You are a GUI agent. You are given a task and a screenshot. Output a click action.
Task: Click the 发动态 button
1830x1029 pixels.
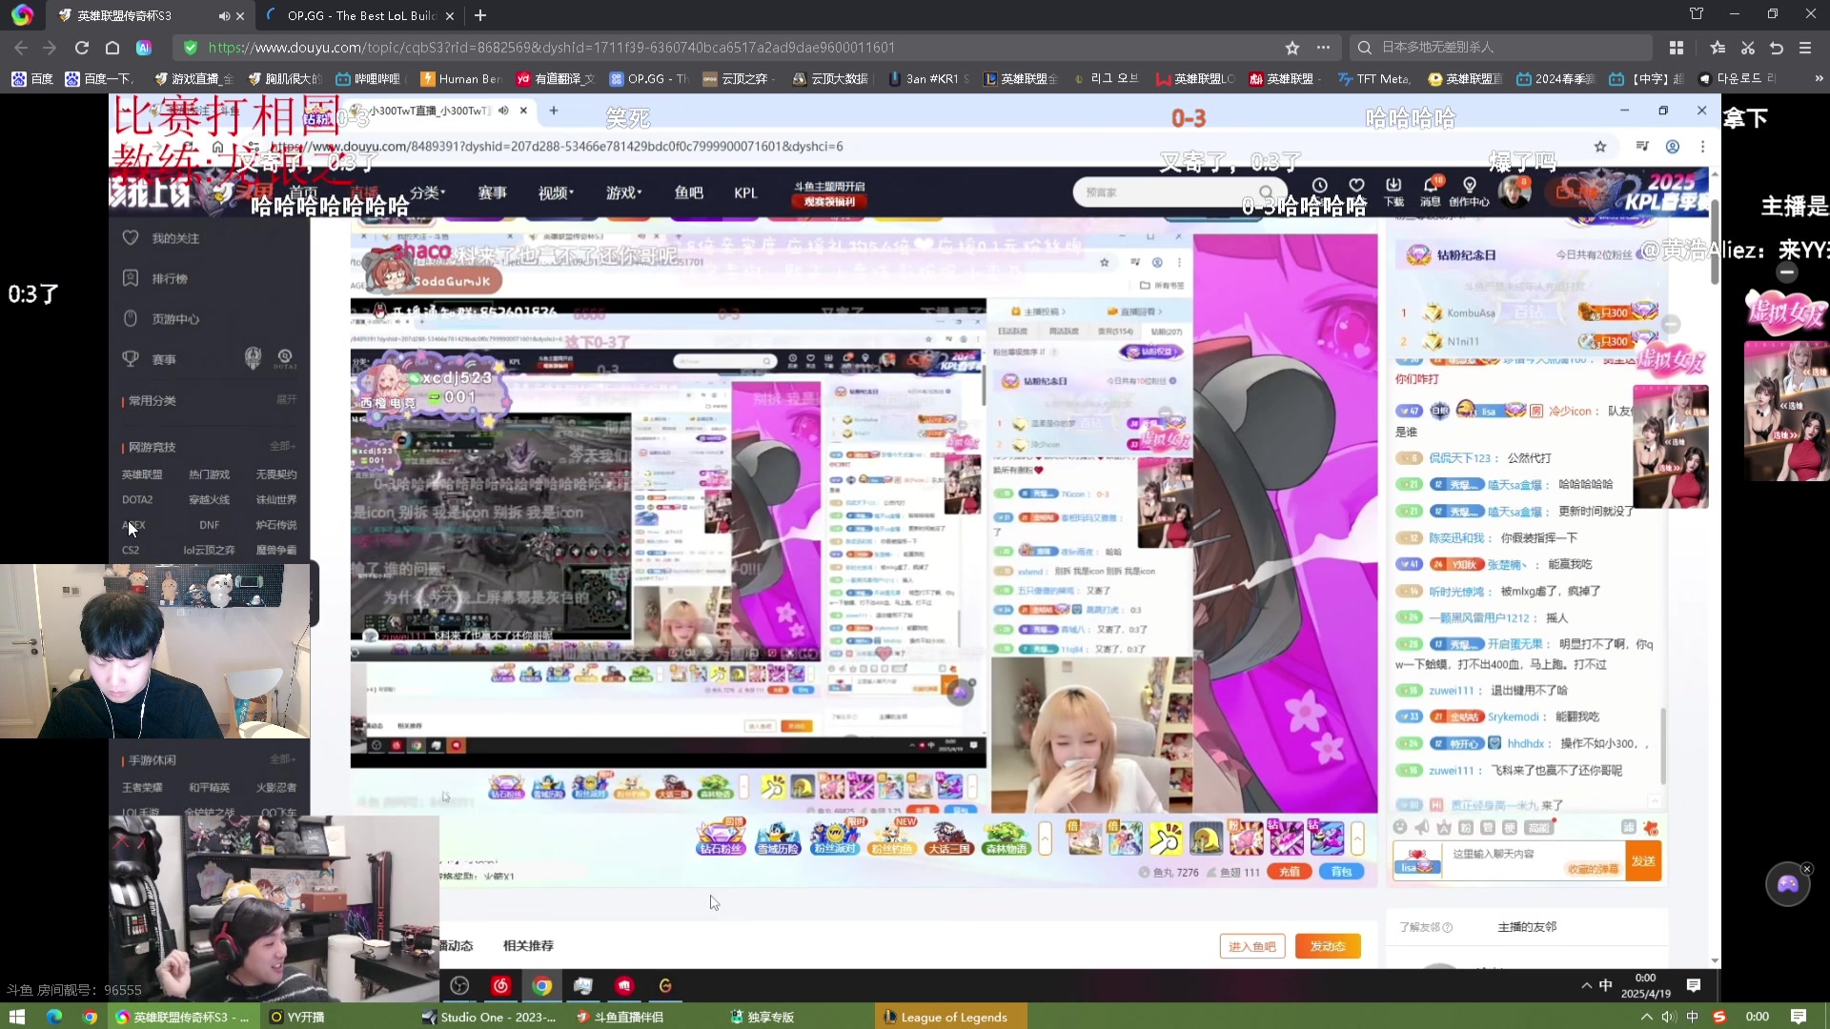coord(1328,946)
